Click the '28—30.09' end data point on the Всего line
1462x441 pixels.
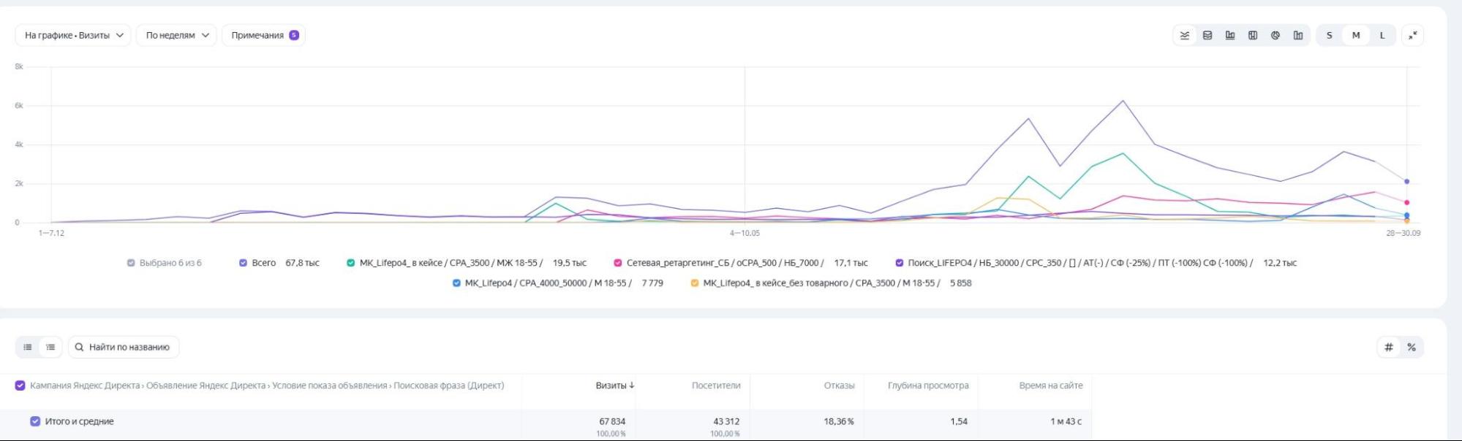pyautogui.click(x=1406, y=182)
